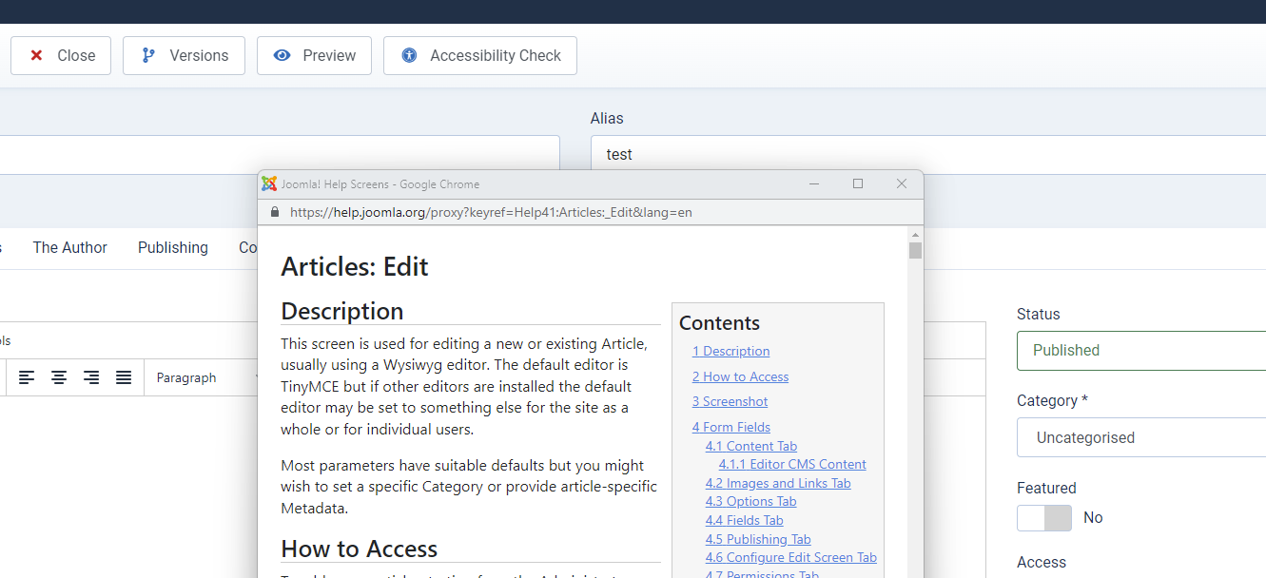This screenshot has height=578, width=1266.
Task: Click the help window address bar URL
Action: [491, 212]
